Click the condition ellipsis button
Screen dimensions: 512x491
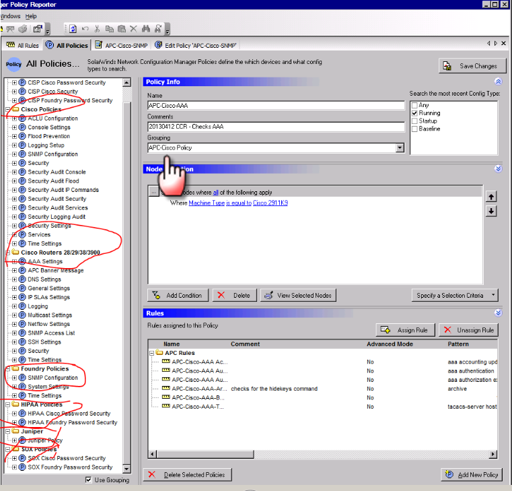[x=153, y=191]
